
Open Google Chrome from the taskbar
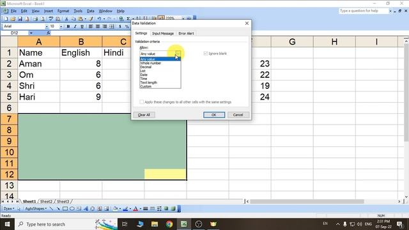pyautogui.click(x=169, y=224)
